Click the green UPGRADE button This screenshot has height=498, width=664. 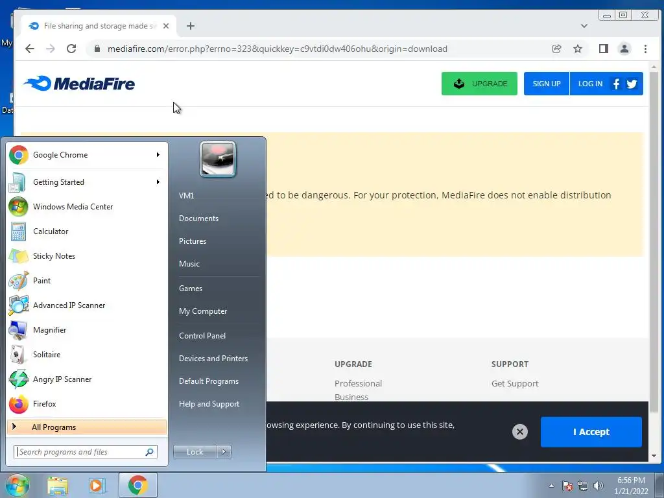click(479, 84)
